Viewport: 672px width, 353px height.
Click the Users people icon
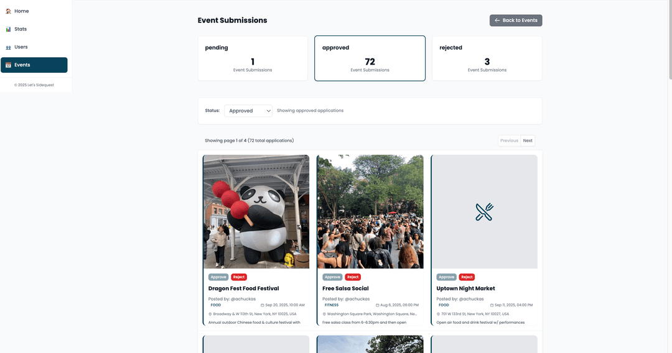pyautogui.click(x=8, y=47)
